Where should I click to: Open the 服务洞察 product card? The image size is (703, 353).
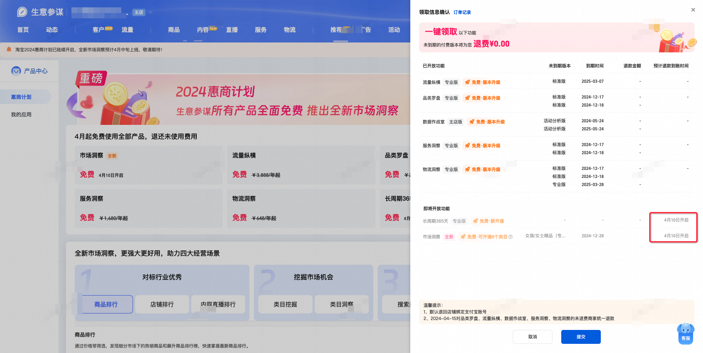tap(149, 208)
